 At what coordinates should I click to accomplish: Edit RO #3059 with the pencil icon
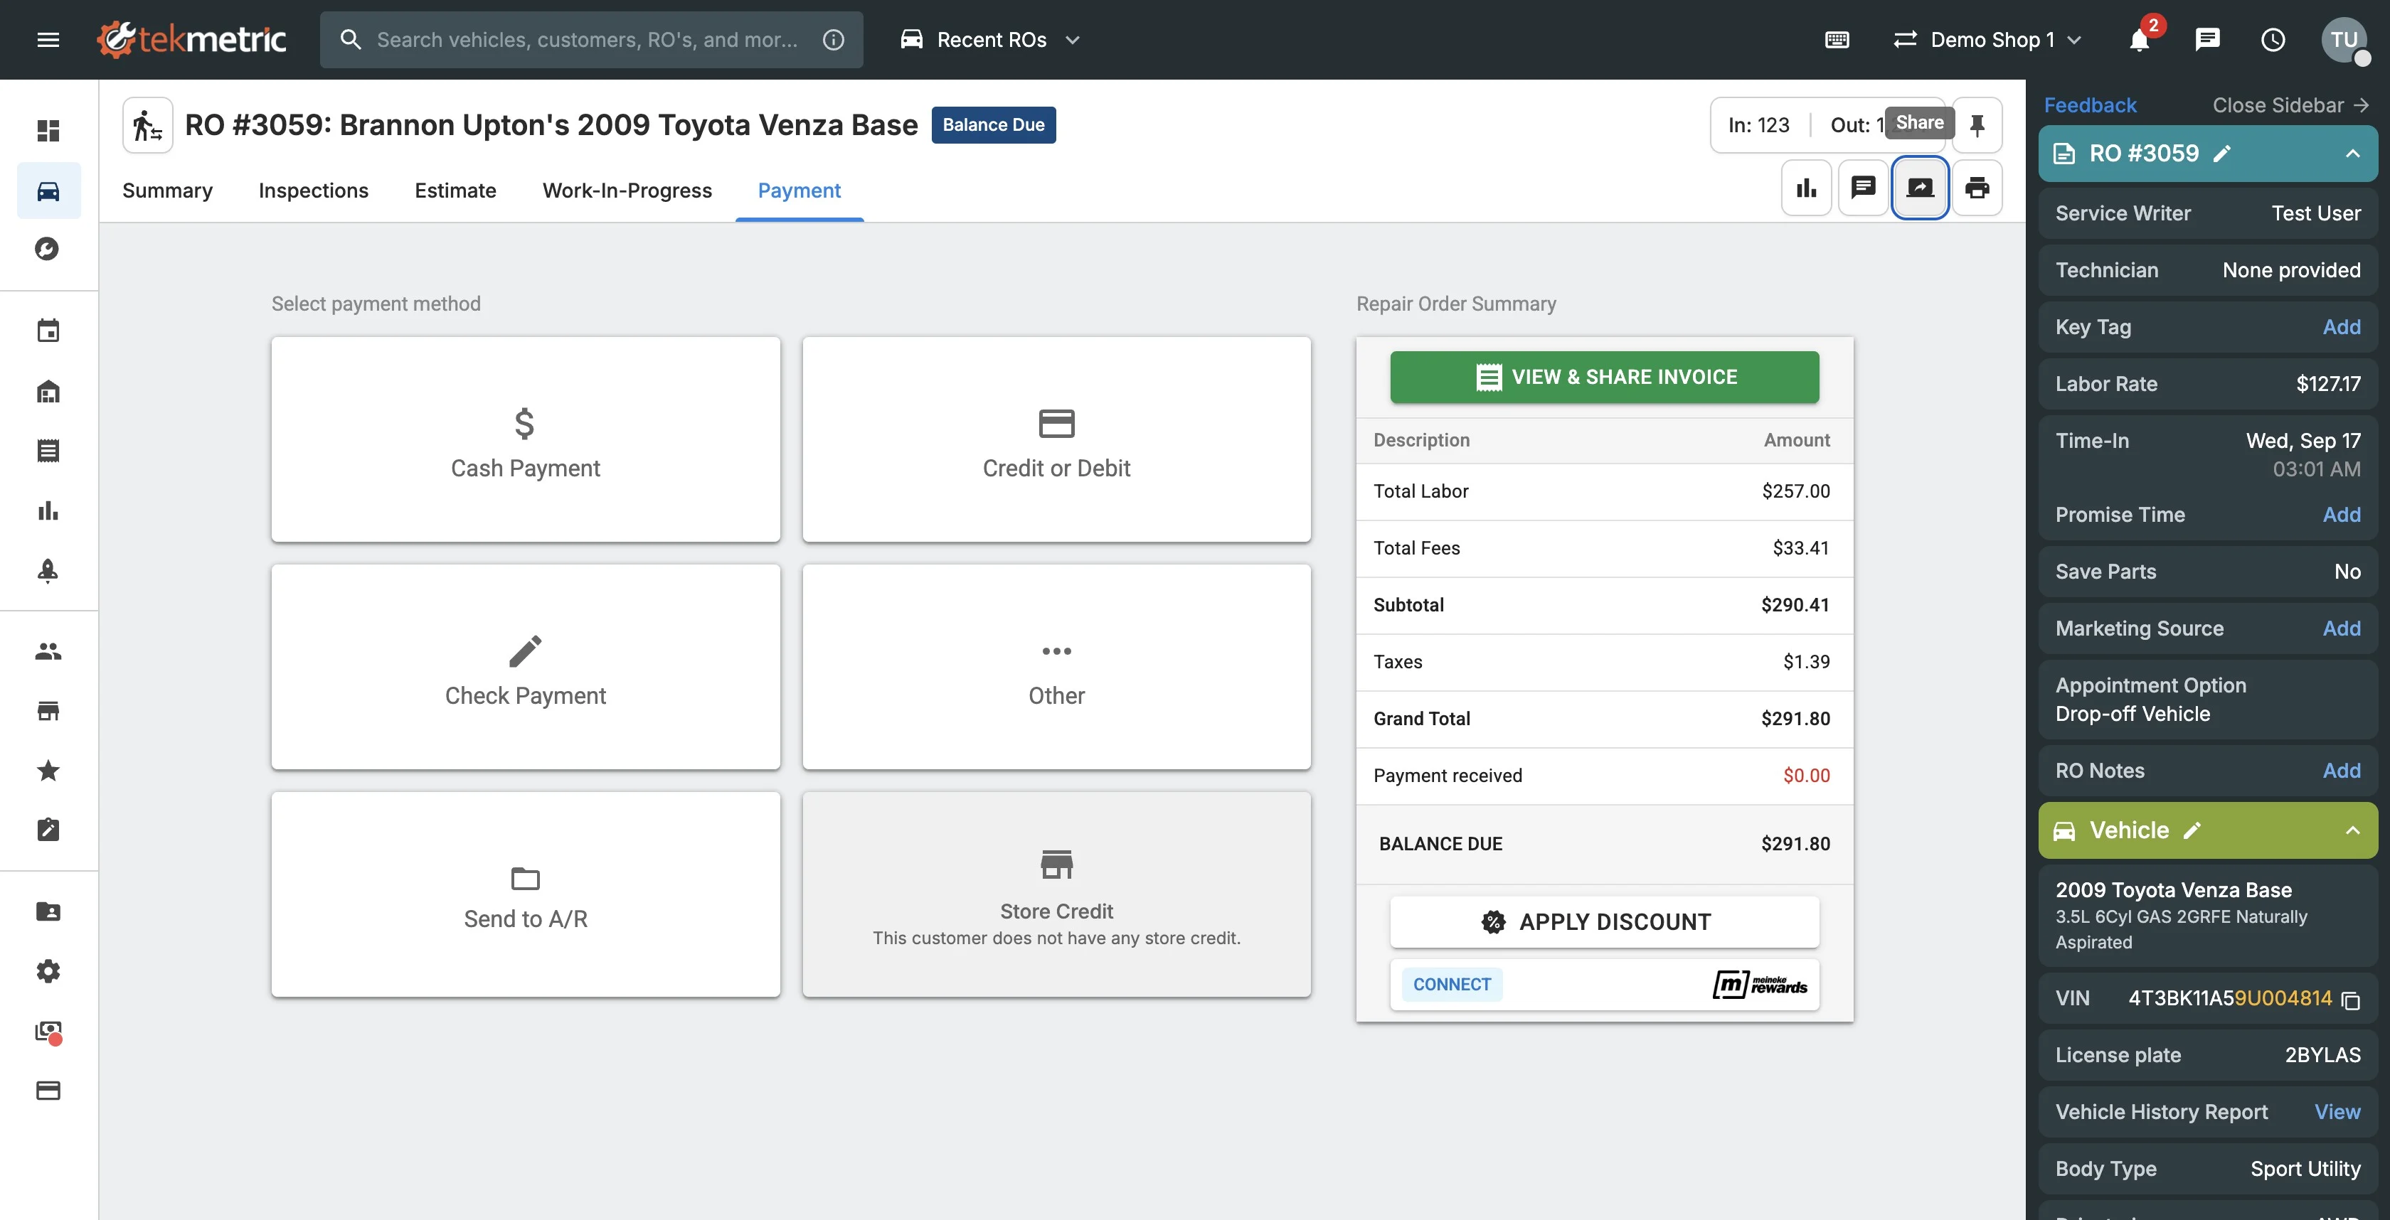(2221, 154)
